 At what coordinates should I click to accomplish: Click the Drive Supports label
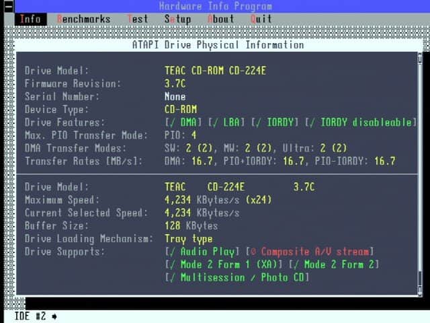[64, 252]
